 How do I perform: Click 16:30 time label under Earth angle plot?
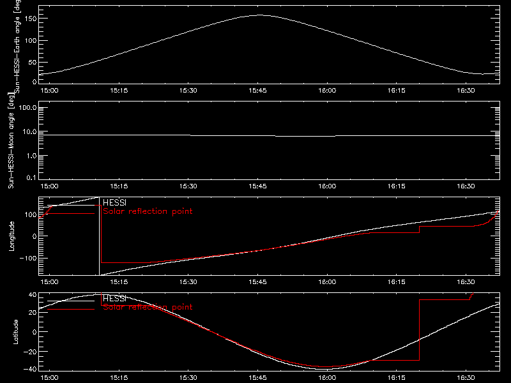click(x=466, y=91)
